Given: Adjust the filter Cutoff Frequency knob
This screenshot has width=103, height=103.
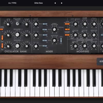Looking at the screenshot, I should click(x=75, y=24).
